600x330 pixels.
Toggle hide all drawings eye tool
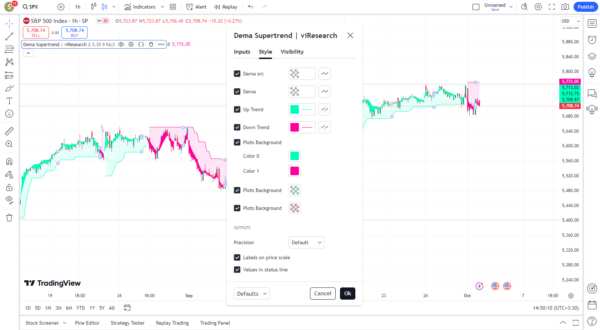[x=9, y=200]
